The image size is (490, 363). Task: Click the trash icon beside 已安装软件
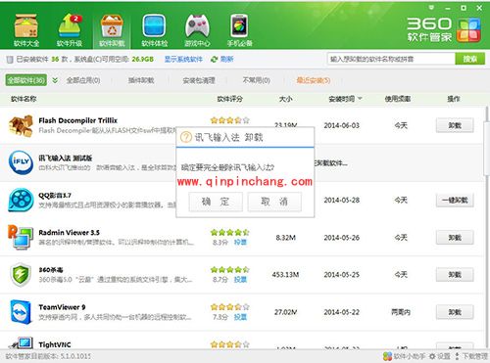tap(10, 60)
